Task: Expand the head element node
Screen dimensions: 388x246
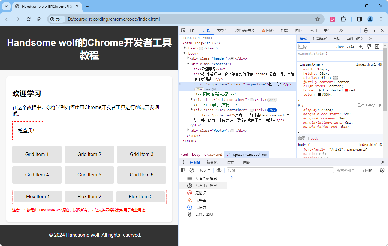Action: pyautogui.click(x=185, y=48)
